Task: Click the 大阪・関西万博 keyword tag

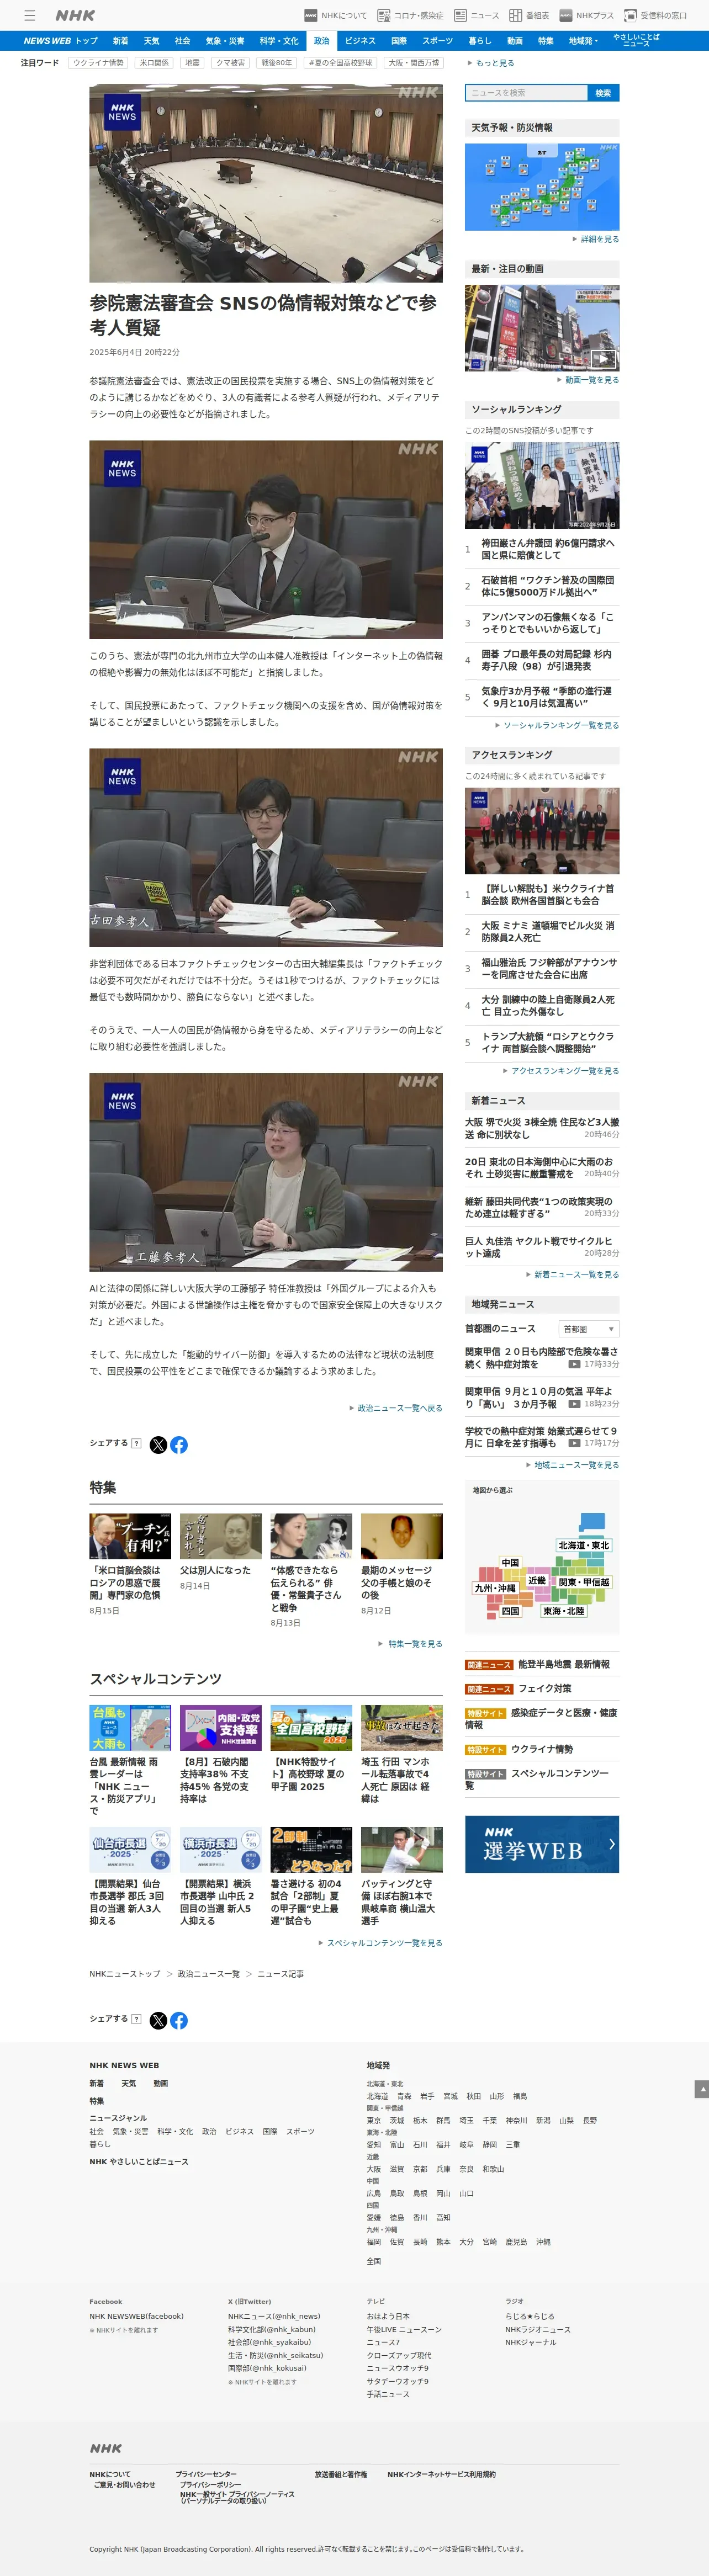Action: (x=413, y=63)
